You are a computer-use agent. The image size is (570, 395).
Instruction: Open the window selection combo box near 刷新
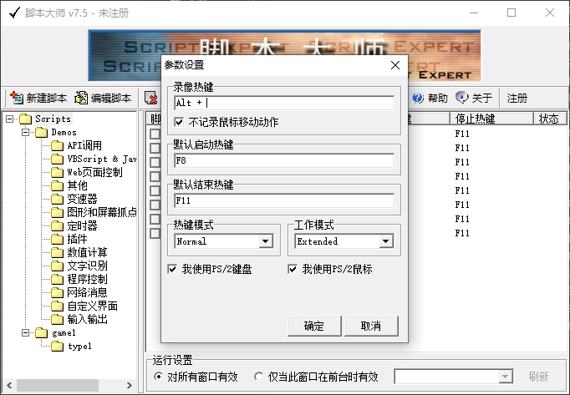tap(454, 377)
